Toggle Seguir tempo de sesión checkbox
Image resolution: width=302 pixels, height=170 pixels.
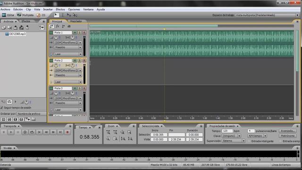click(x=2, y=108)
